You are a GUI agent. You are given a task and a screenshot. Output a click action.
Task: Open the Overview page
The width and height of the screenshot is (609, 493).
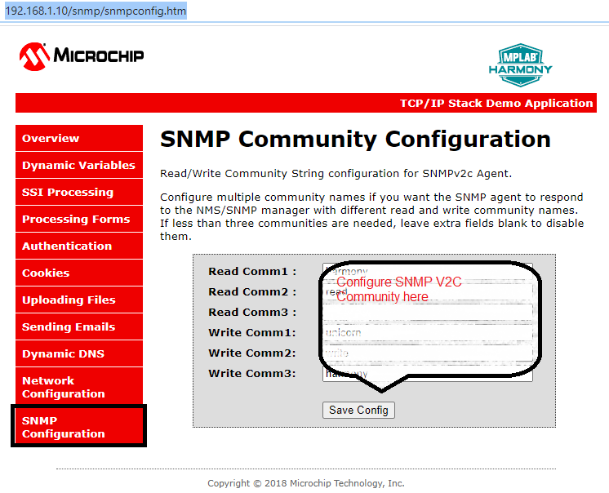point(79,138)
